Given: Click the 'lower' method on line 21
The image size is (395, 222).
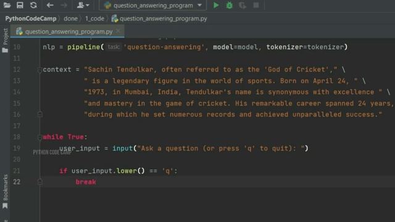Looking at the screenshot, I should (127, 171).
